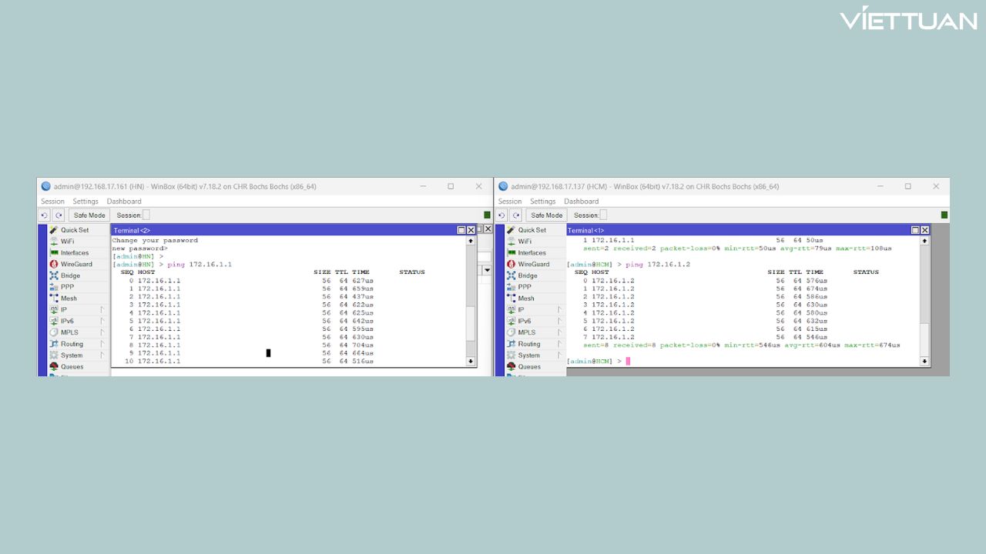Click the redo arrow in the HCM window toolbar
This screenshot has width=986, height=554.
tap(516, 215)
